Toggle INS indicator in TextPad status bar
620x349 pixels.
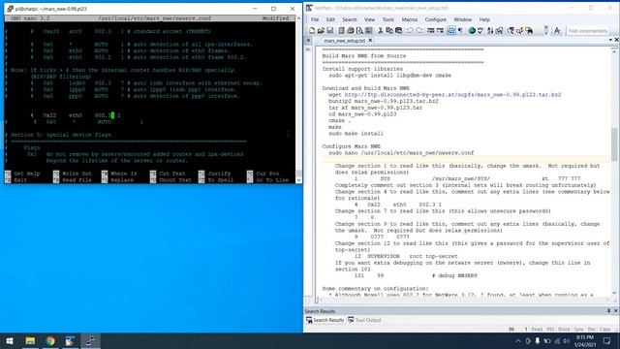point(550,329)
